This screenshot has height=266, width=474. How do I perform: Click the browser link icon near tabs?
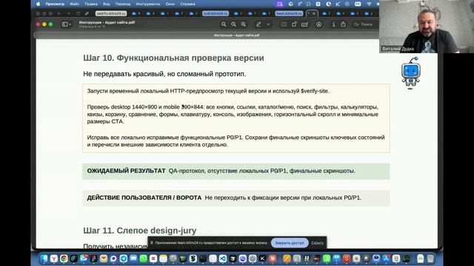tap(87, 13)
